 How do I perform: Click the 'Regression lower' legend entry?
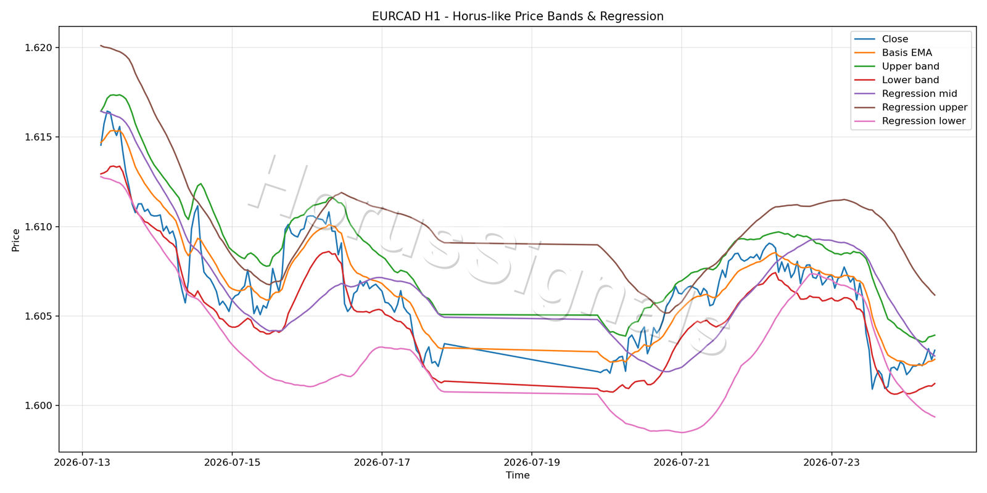910,121
